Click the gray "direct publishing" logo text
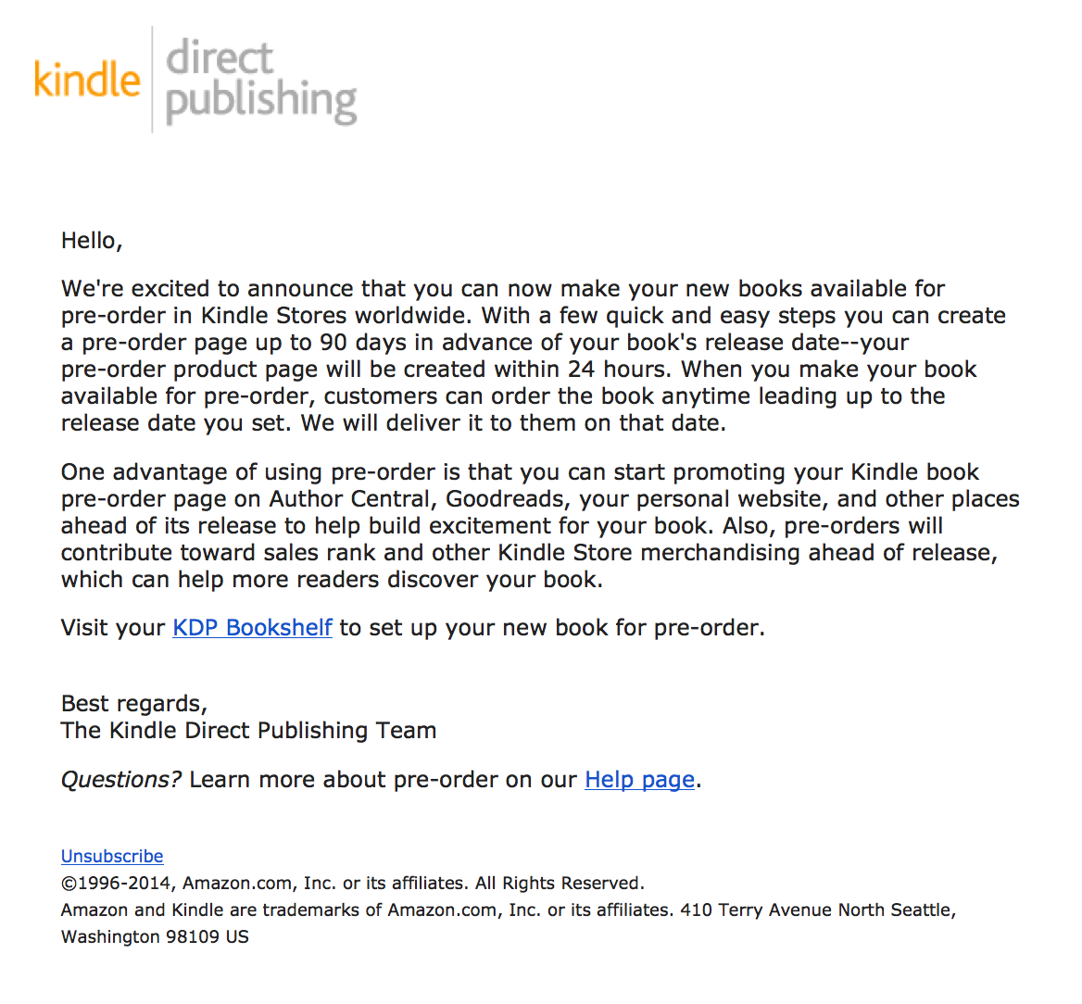This screenshot has width=1082, height=1004. click(x=260, y=82)
